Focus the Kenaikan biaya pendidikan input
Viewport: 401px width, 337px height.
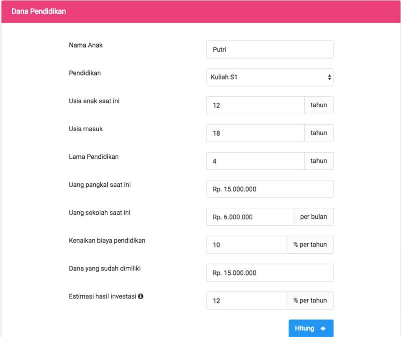[246, 245]
